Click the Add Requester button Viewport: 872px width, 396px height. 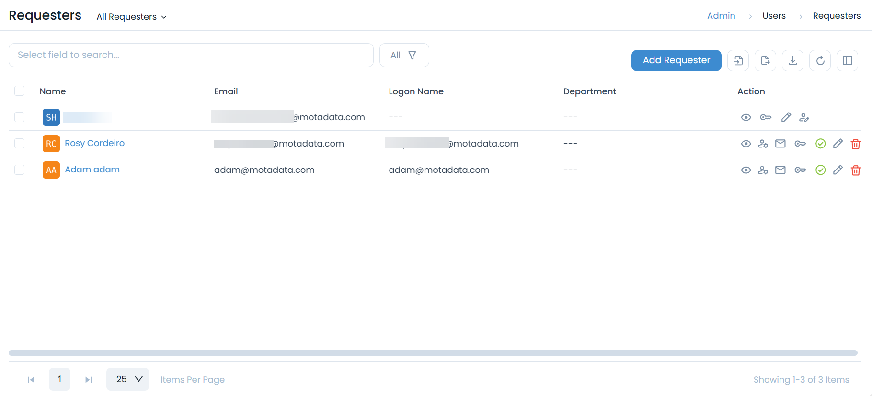(676, 60)
